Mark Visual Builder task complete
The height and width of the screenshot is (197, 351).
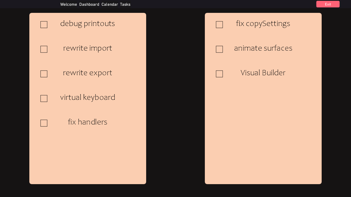click(219, 74)
